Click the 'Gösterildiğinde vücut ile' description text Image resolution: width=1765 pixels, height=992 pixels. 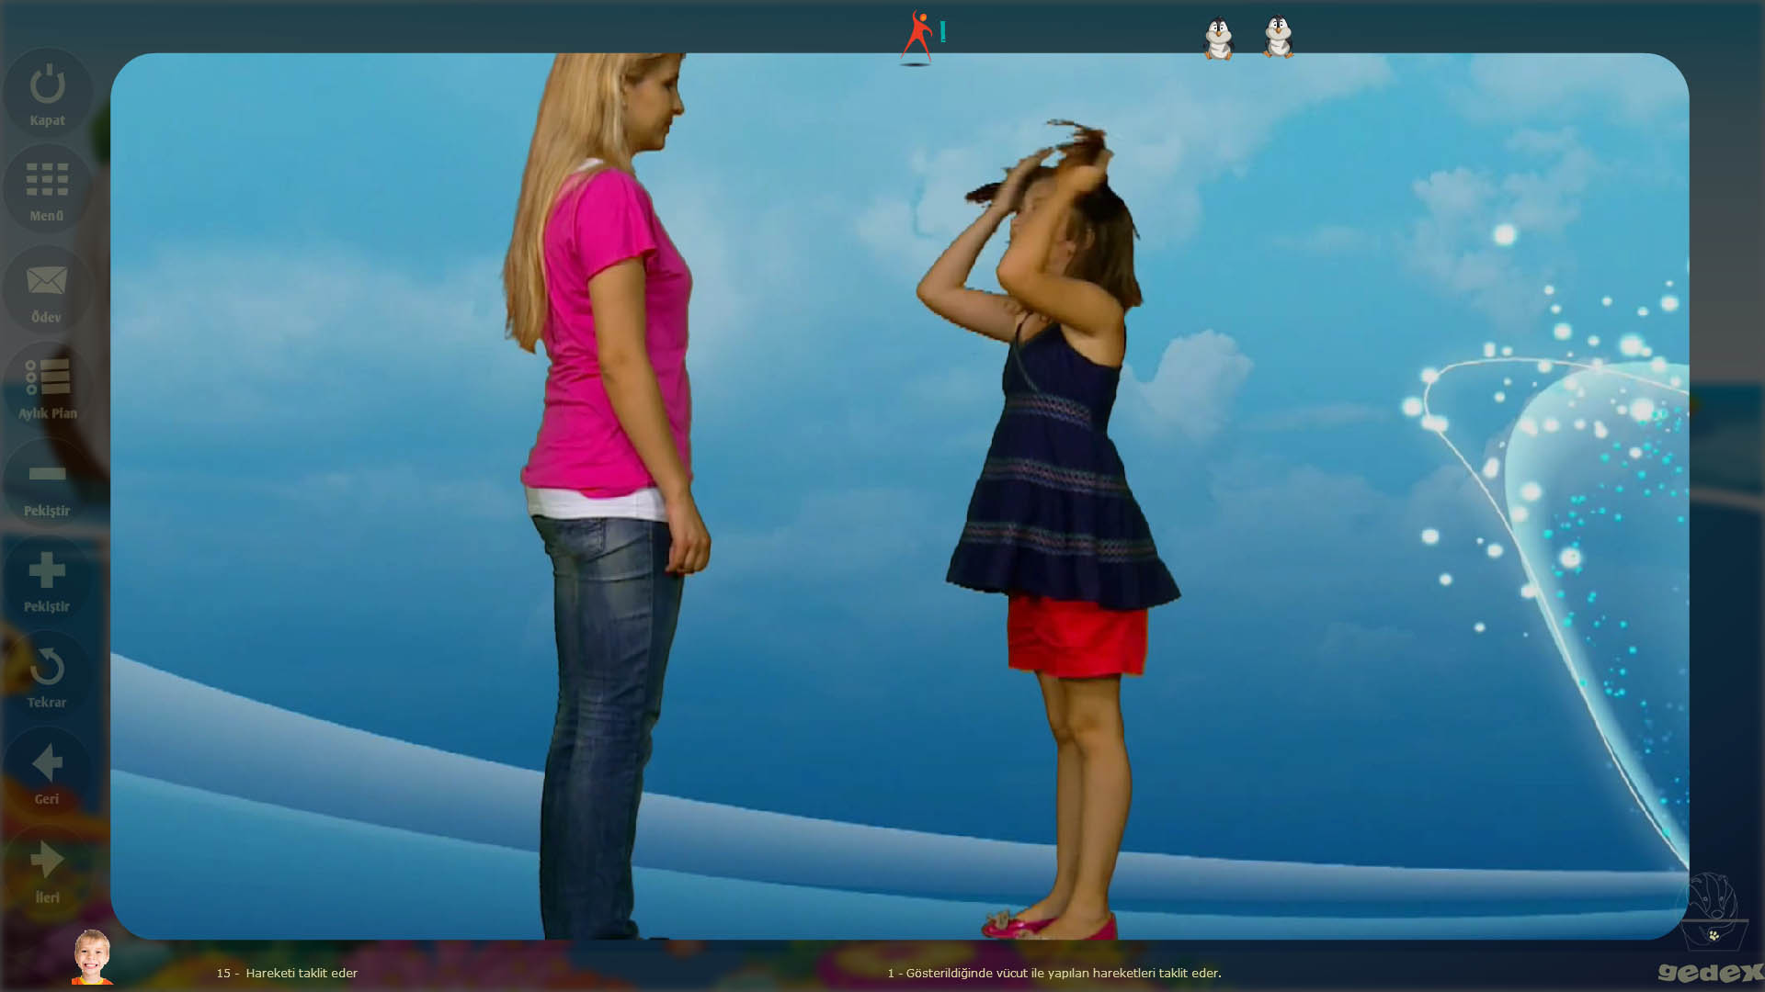click(x=1053, y=973)
